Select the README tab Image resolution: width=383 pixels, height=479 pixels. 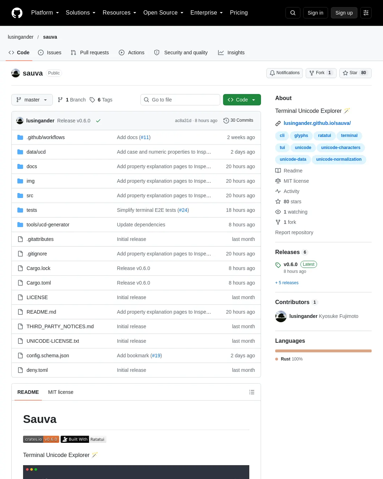pos(28,392)
